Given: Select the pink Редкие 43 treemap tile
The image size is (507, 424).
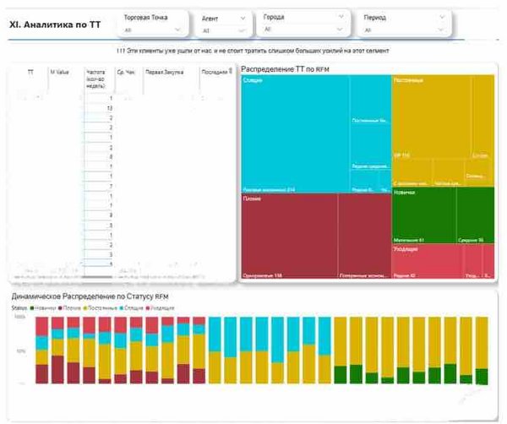Looking at the screenshot, I should (x=427, y=261).
